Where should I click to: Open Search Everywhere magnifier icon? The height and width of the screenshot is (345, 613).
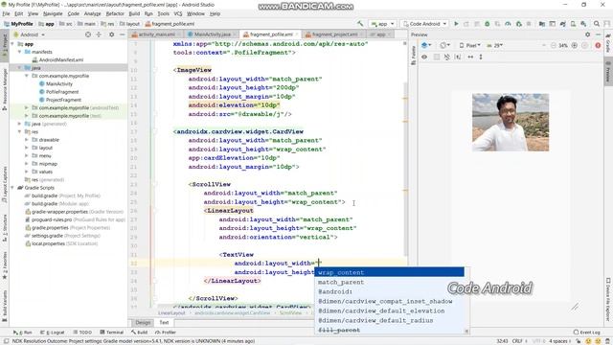pos(597,24)
